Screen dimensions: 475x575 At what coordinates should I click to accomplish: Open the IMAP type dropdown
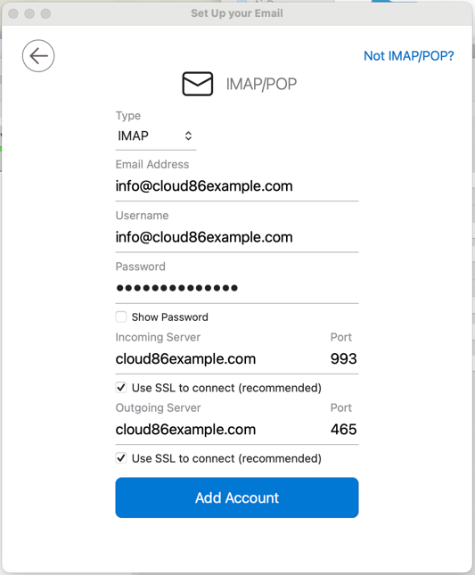(x=156, y=136)
